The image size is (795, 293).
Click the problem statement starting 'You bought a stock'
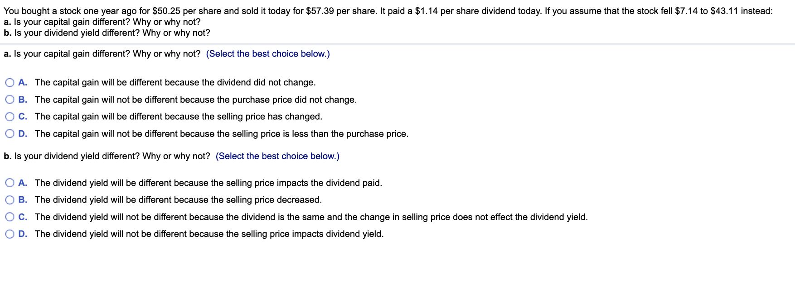[388, 11]
